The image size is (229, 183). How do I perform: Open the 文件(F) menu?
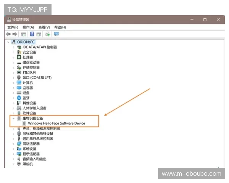click(x=13, y=27)
